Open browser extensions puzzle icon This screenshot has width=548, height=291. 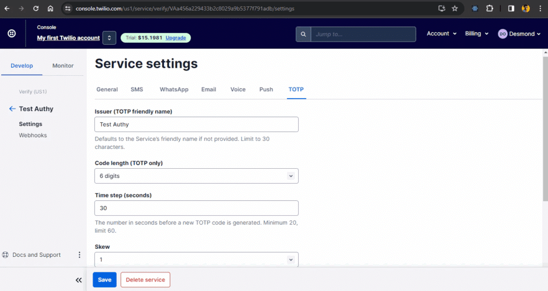489,9
